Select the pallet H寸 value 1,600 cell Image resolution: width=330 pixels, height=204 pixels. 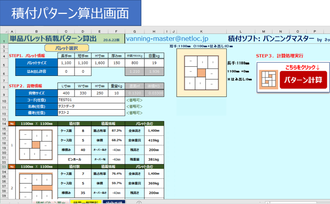tap(100, 63)
